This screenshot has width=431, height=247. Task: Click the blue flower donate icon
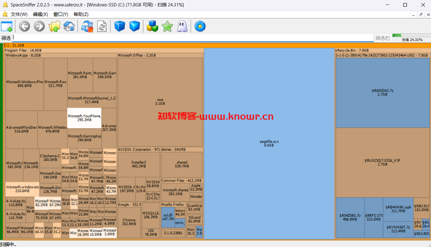point(200,26)
